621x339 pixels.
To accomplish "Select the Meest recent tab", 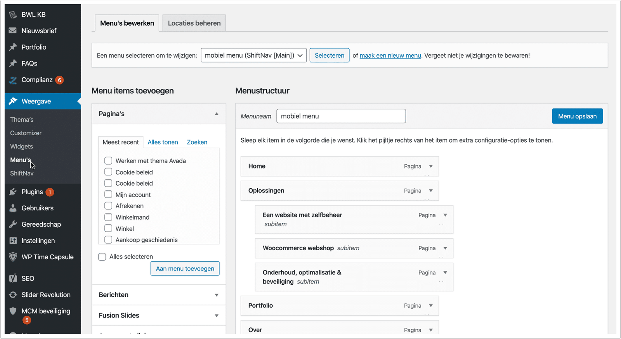I will pos(121,142).
